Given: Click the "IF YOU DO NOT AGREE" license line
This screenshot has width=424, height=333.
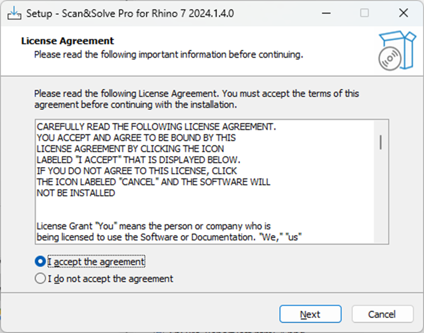Looking at the screenshot, I should tap(137, 171).
